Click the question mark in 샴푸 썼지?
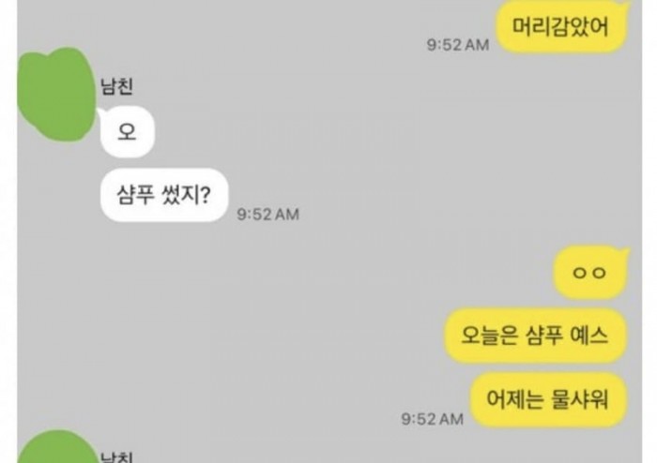The height and width of the screenshot is (463, 657). (206, 195)
